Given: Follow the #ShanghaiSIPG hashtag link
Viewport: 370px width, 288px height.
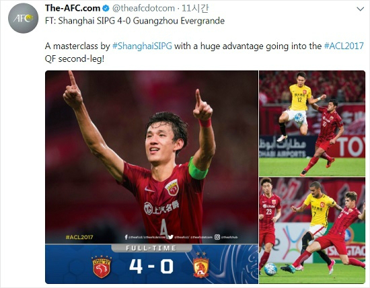Looking at the screenshot, I should [x=142, y=46].
